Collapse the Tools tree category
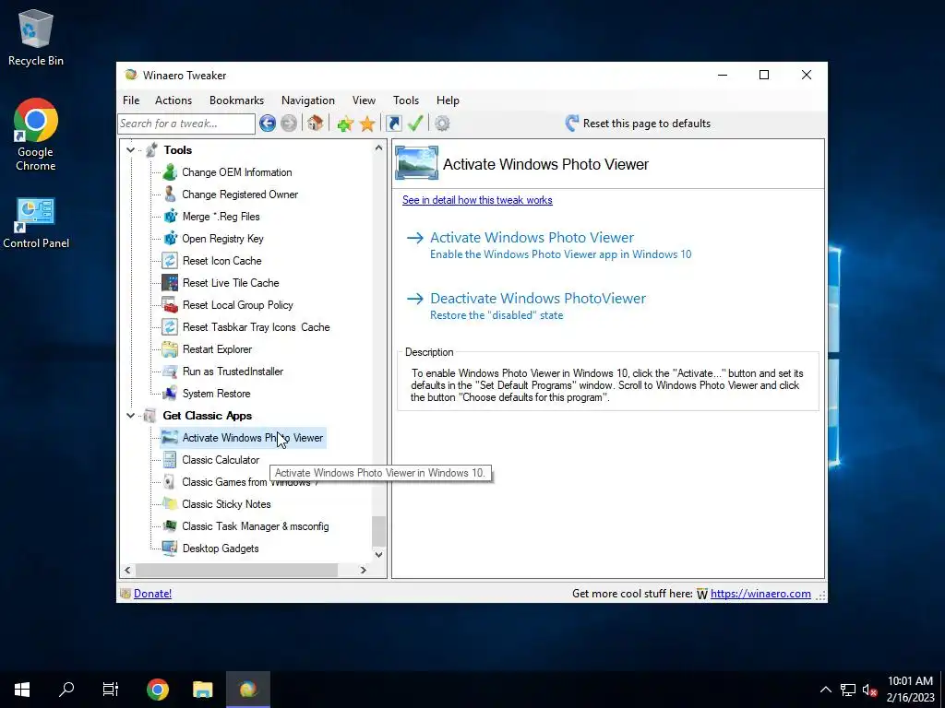 coord(130,150)
